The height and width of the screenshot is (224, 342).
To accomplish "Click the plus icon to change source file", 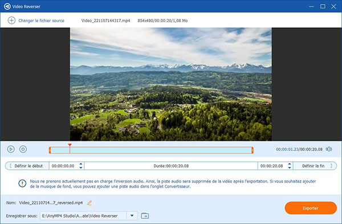I will point(11,21).
